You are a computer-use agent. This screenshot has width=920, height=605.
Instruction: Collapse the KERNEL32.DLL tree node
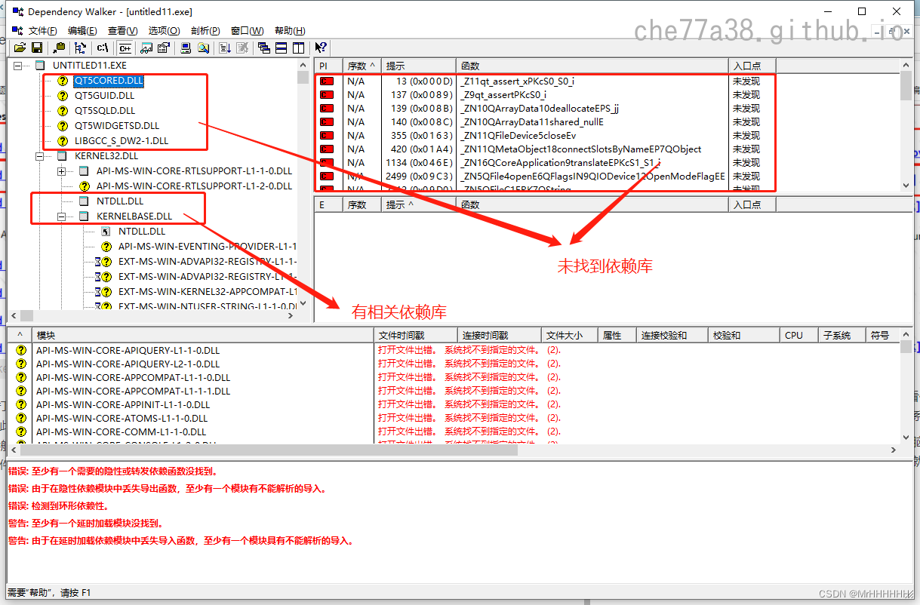40,156
